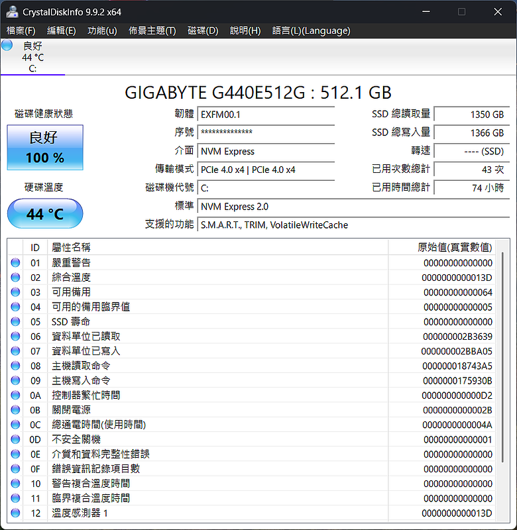Open the 編輯(E) menu

point(61,30)
